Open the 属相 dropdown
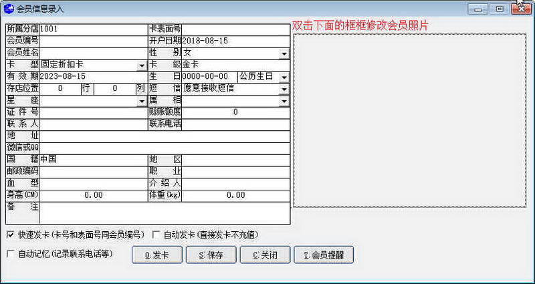Image resolution: width=535 pixels, height=284 pixels. click(284, 101)
